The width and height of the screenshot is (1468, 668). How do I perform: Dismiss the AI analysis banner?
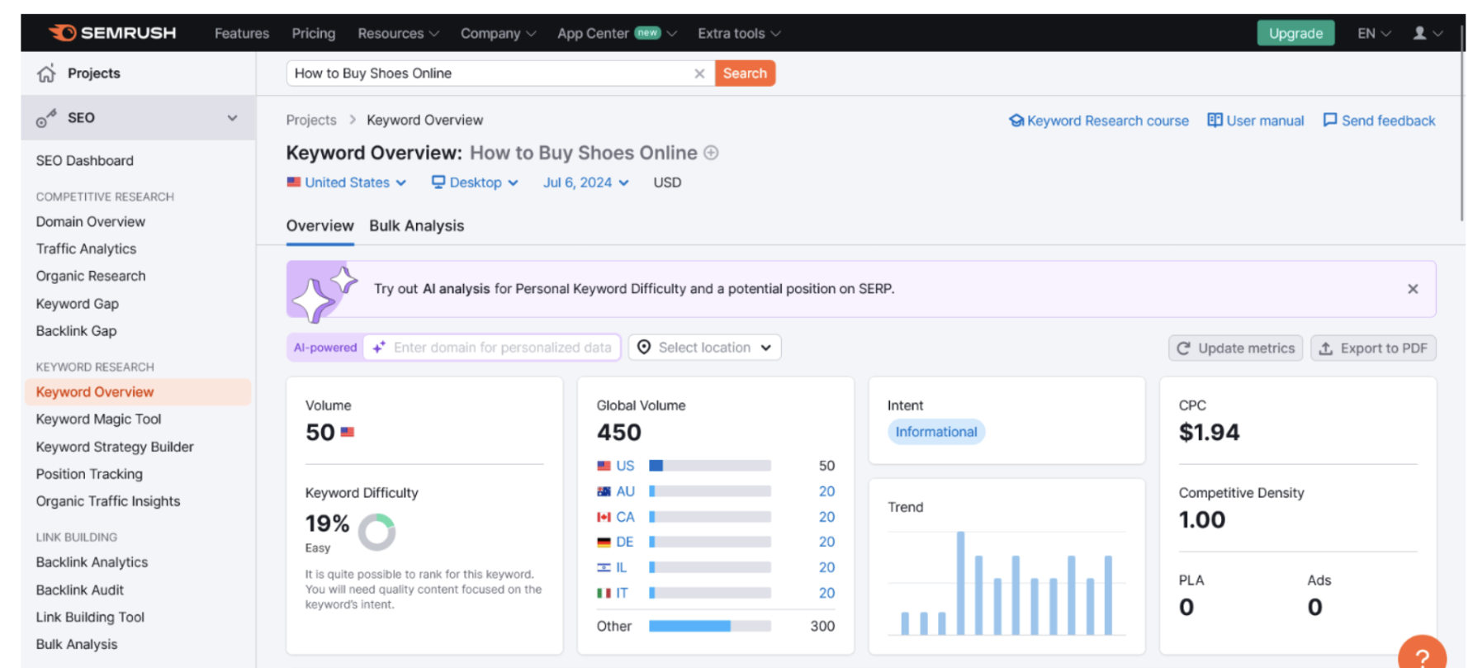coord(1413,289)
